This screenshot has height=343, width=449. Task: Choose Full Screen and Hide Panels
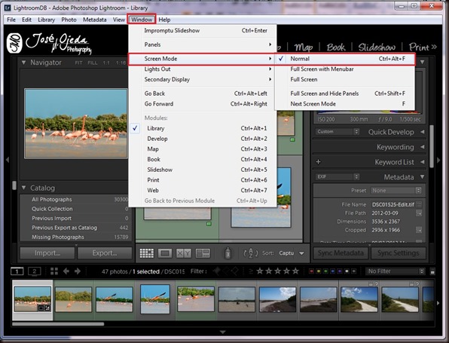[345, 93]
